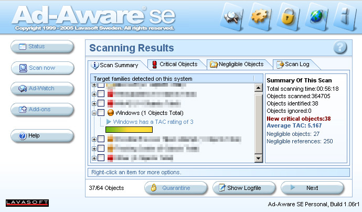Click 'Total scanning time:00:56:18' text

coord(302,89)
